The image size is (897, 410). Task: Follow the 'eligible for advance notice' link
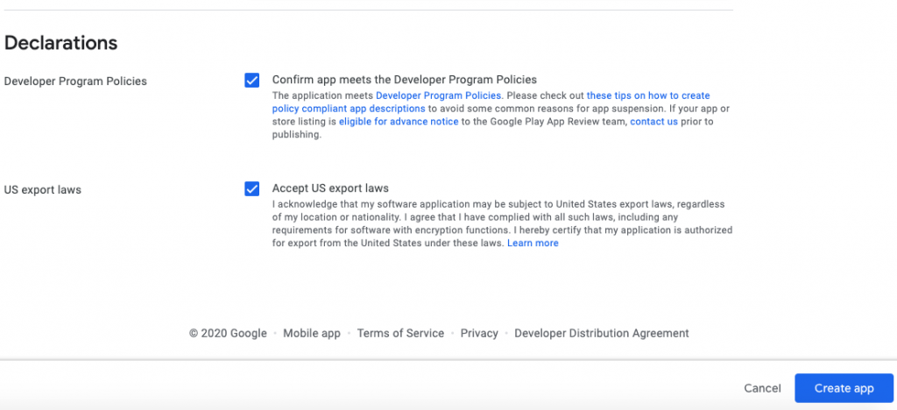pyautogui.click(x=399, y=122)
